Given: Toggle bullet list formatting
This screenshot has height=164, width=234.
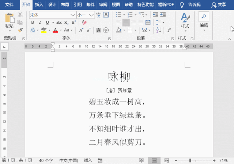Looking at the screenshot, I should point(118,15).
